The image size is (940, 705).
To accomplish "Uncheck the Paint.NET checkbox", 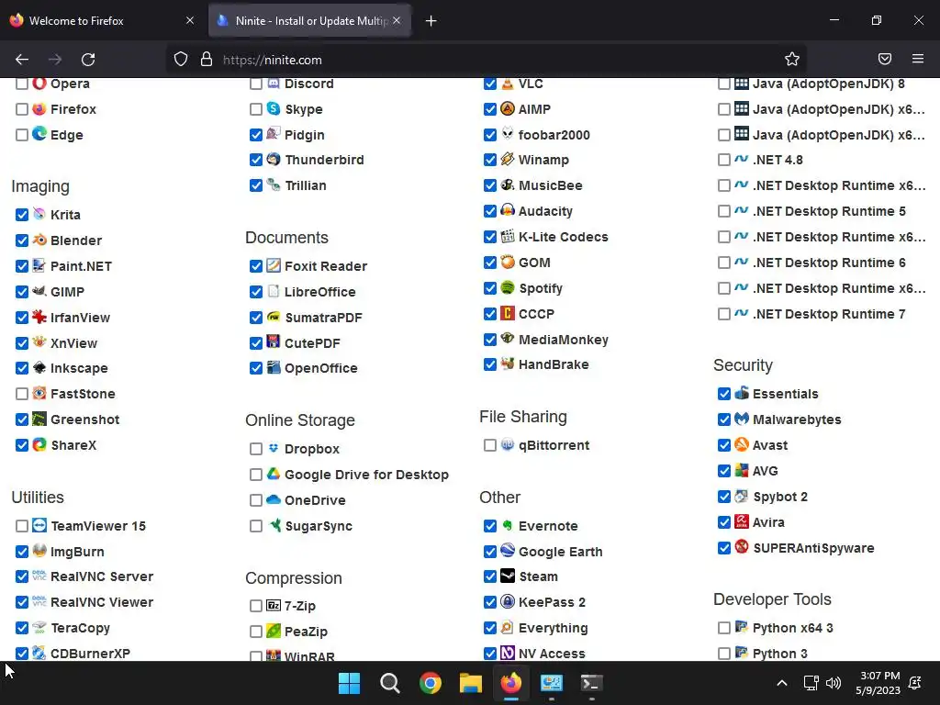I will pos(22,266).
